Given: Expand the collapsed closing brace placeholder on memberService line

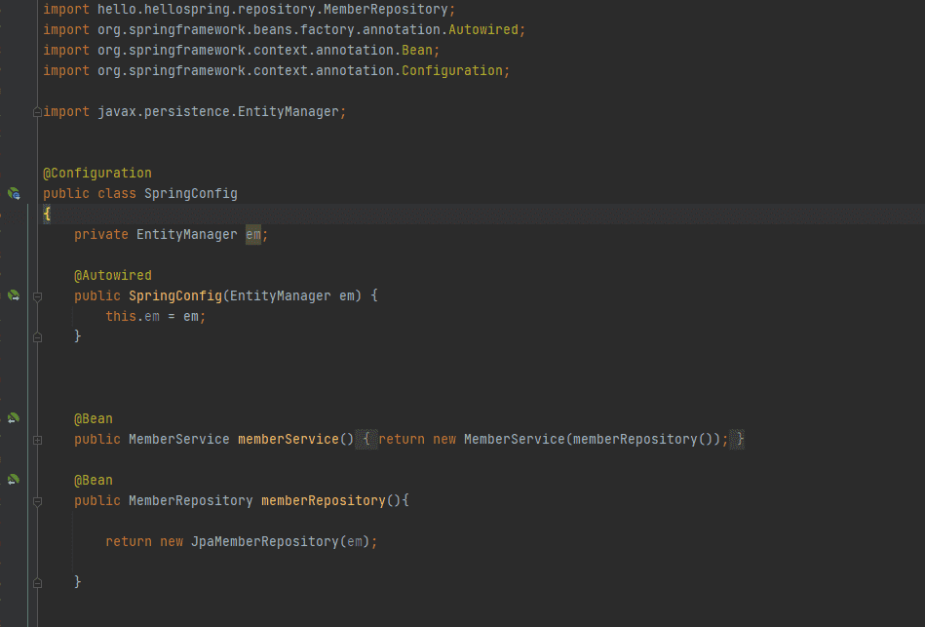Looking at the screenshot, I should [x=738, y=439].
